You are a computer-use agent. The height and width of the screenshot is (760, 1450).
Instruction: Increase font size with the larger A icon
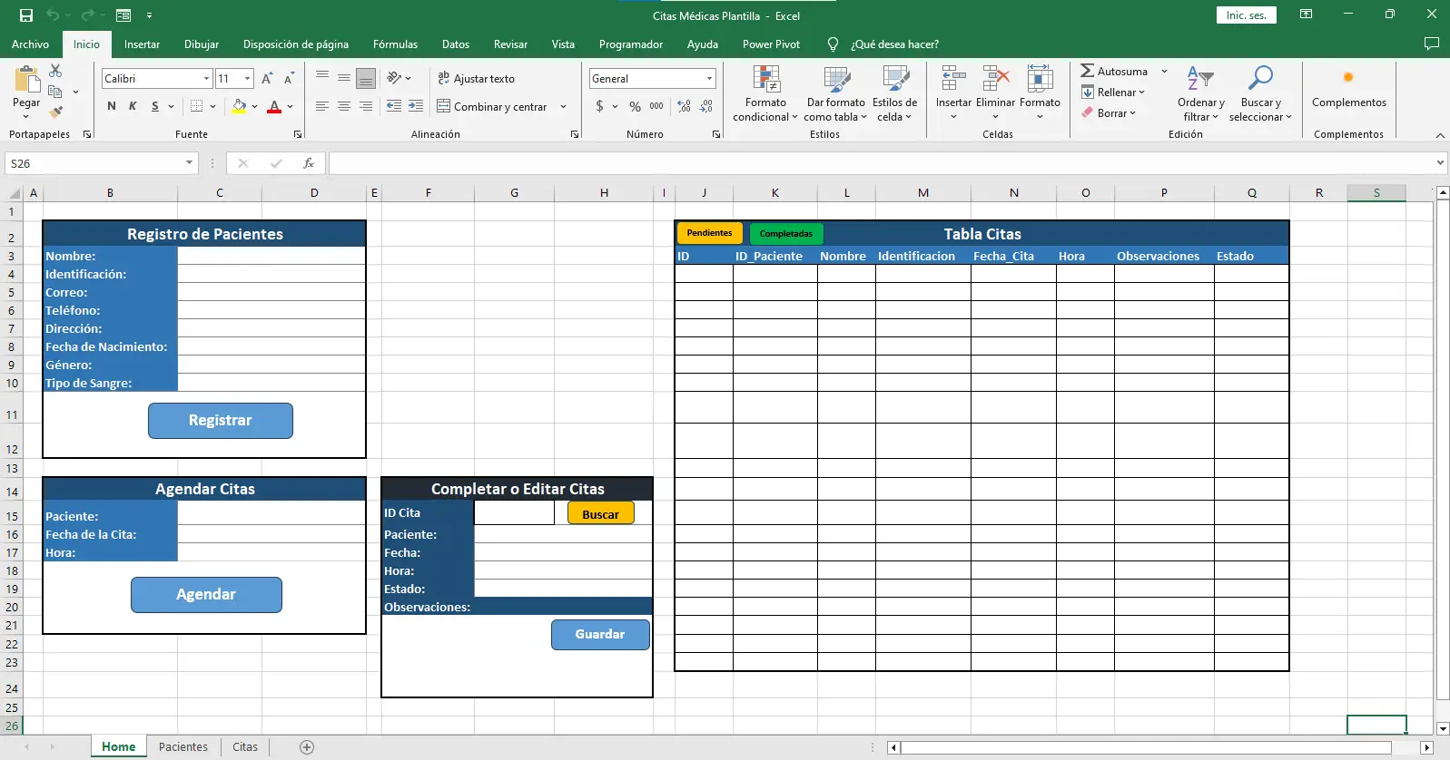tap(267, 79)
